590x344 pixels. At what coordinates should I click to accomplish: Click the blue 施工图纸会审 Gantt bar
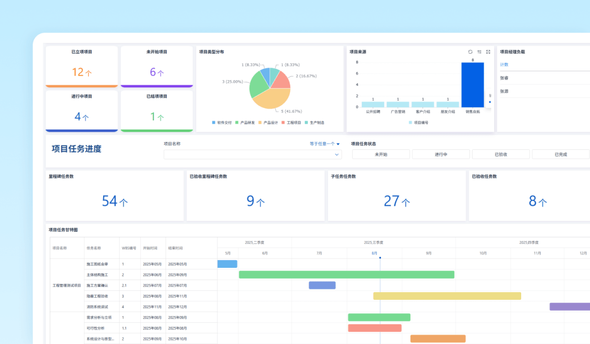[227, 264]
